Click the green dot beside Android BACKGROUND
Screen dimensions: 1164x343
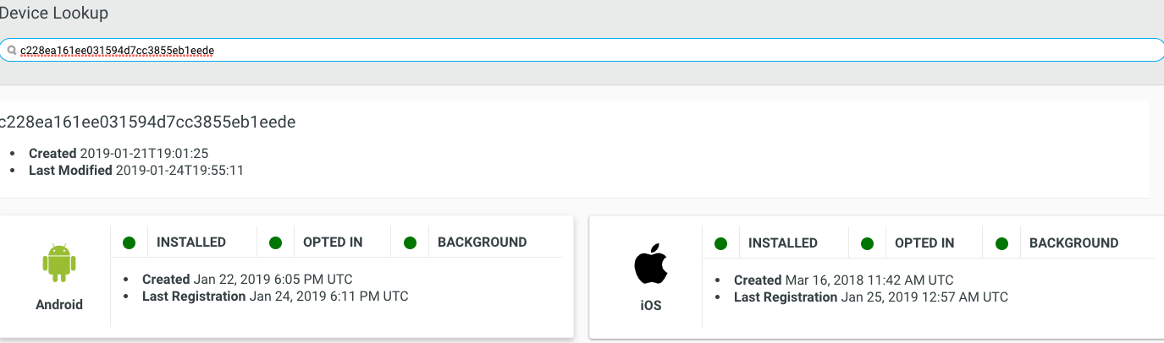click(x=410, y=243)
